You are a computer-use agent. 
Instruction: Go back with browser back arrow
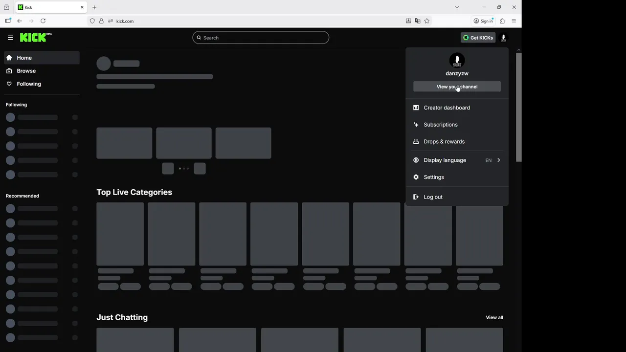click(20, 21)
